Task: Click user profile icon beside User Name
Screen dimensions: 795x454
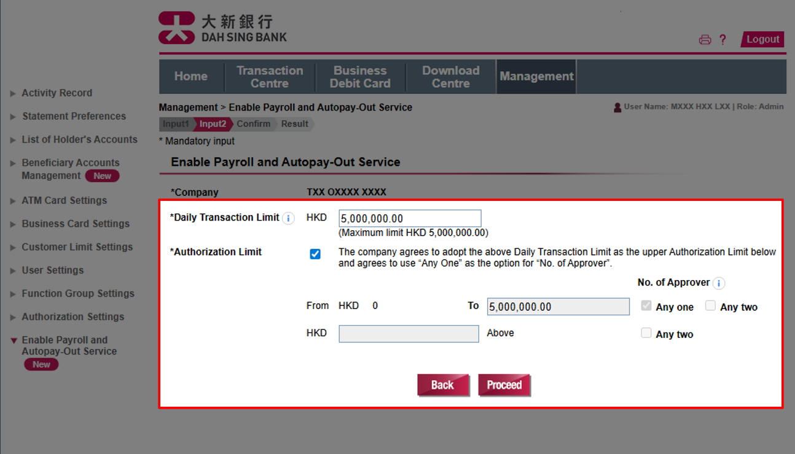Action: (617, 107)
